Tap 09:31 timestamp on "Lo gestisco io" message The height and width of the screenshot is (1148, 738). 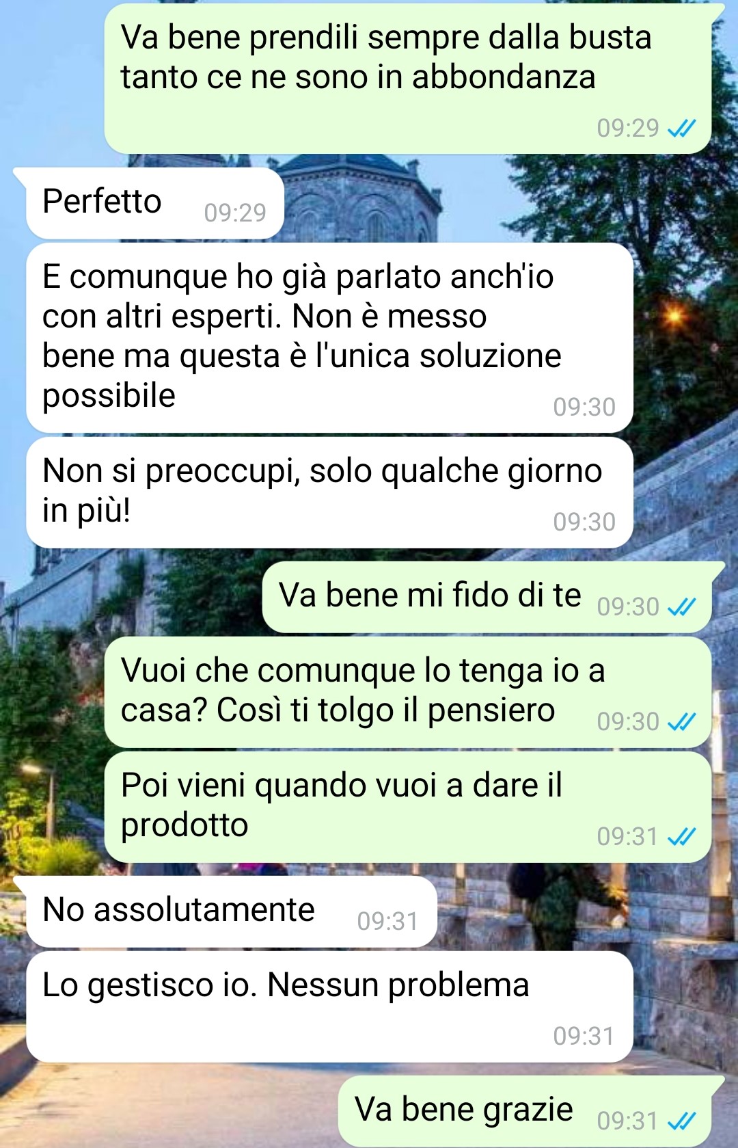[x=584, y=1037]
